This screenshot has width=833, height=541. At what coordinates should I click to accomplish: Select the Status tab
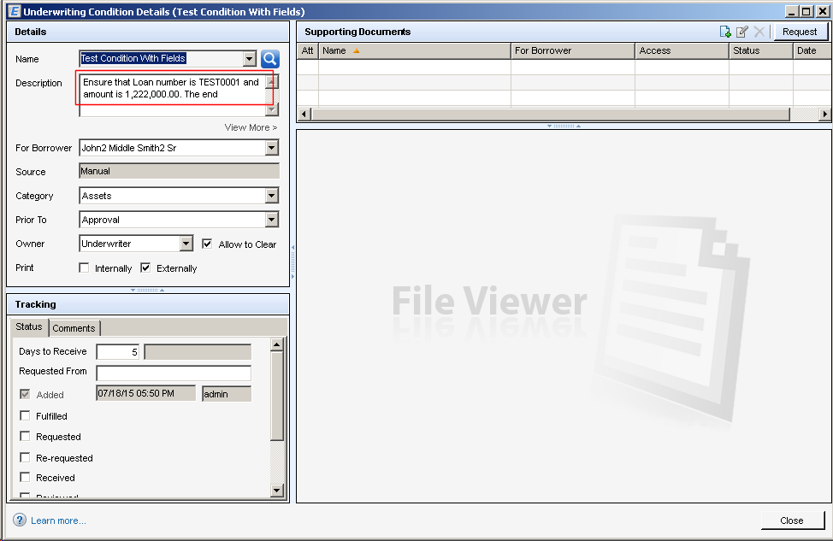(x=29, y=326)
